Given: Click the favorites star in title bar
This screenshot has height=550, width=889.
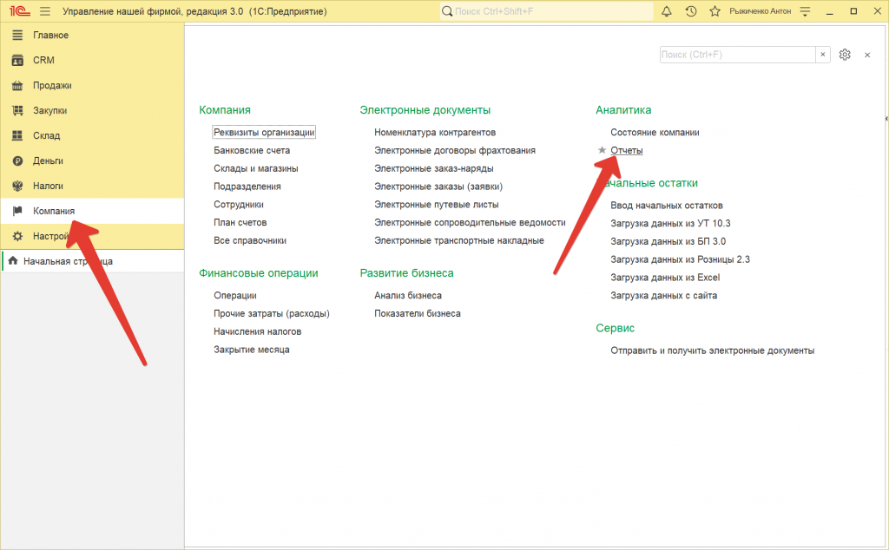Looking at the screenshot, I should pos(714,11).
